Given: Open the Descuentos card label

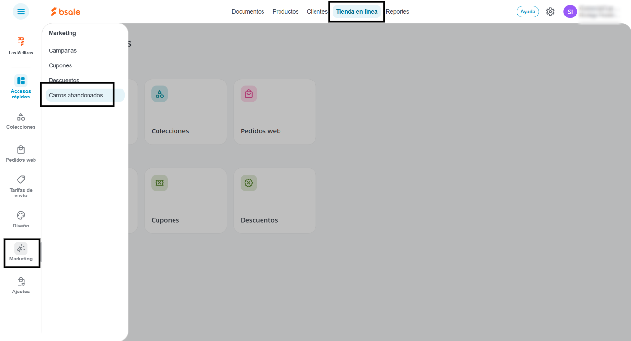Looking at the screenshot, I should pyautogui.click(x=259, y=220).
